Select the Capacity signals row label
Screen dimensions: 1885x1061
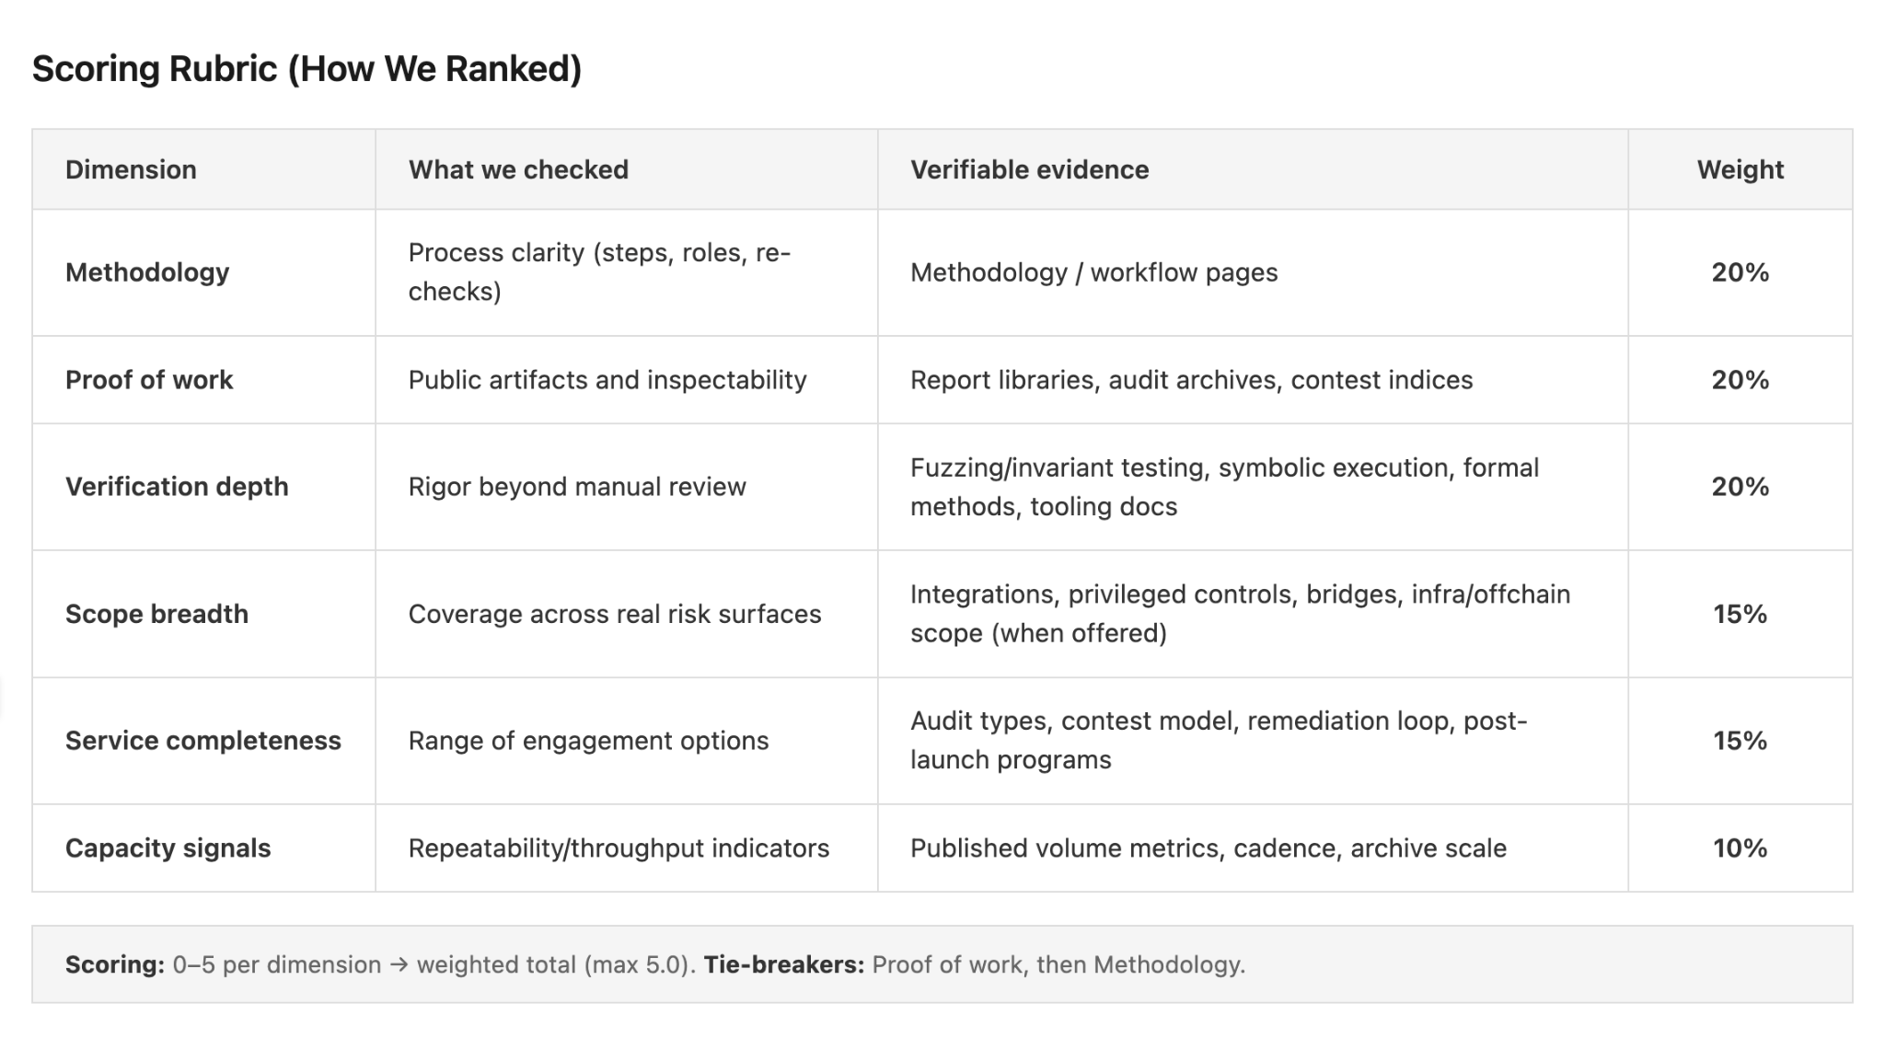click(168, 848)
